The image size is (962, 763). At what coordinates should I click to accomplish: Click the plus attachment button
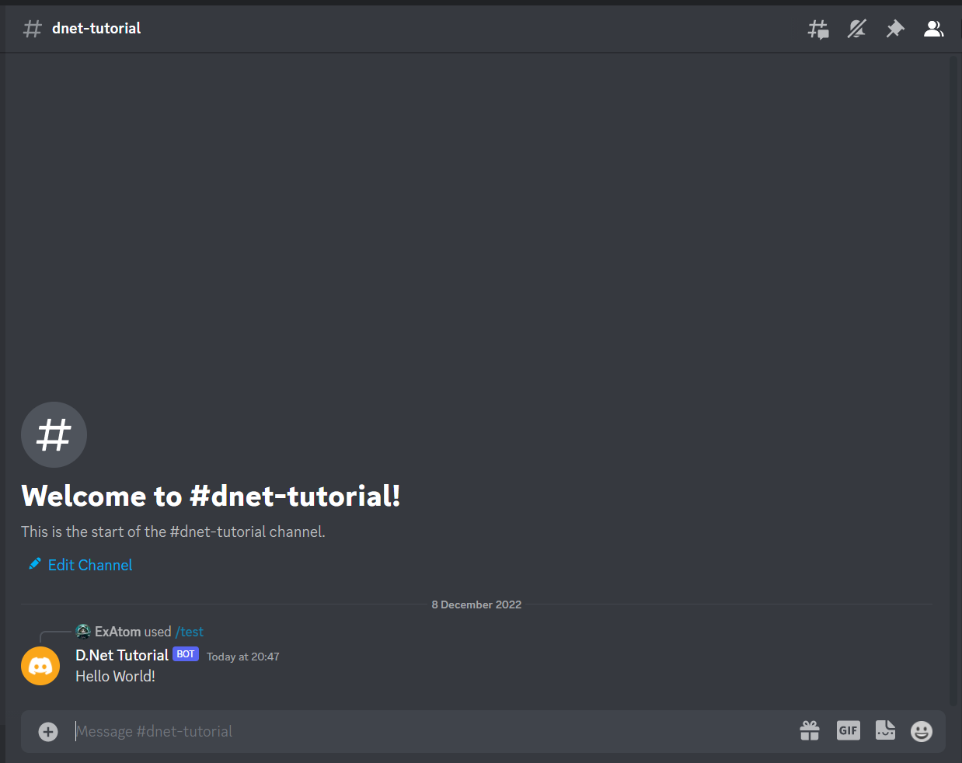(x=48, y=731)
